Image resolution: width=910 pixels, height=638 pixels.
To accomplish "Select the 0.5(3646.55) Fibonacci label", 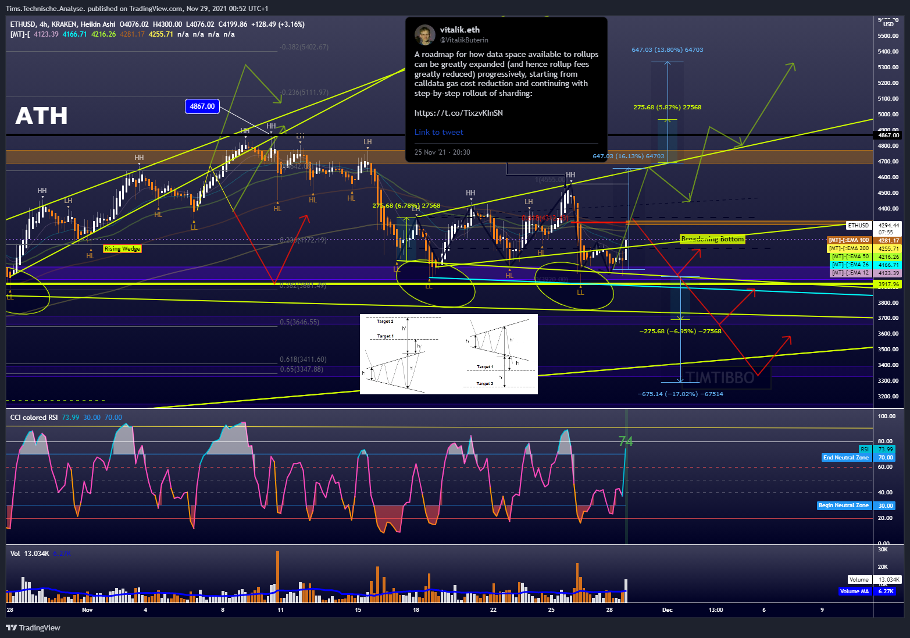I will (x=299, y=322).
